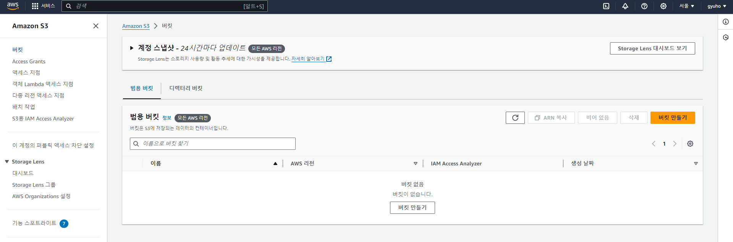Image resolution: width=733 pixels, height=242 pixels.
Task: Follow the 자세히 알아보기 link
Action: coord(308,59)
